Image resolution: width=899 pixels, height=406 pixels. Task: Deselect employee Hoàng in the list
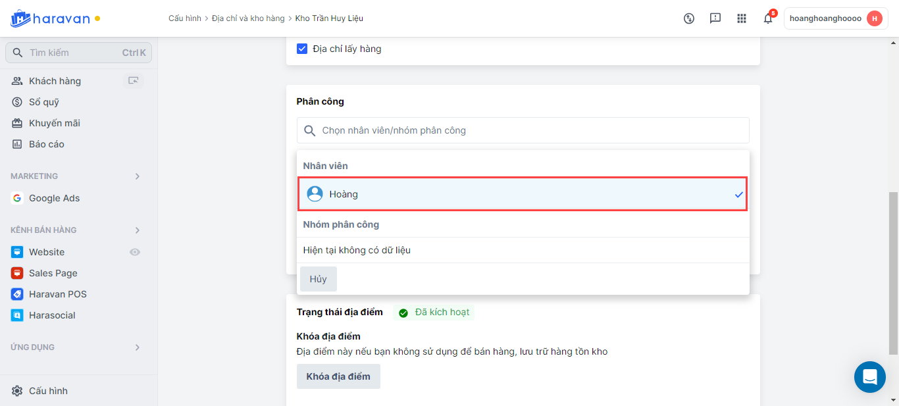coord(523,194)
